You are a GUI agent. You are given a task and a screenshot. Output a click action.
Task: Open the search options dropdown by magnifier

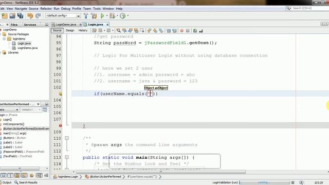[x=289, y=8]
